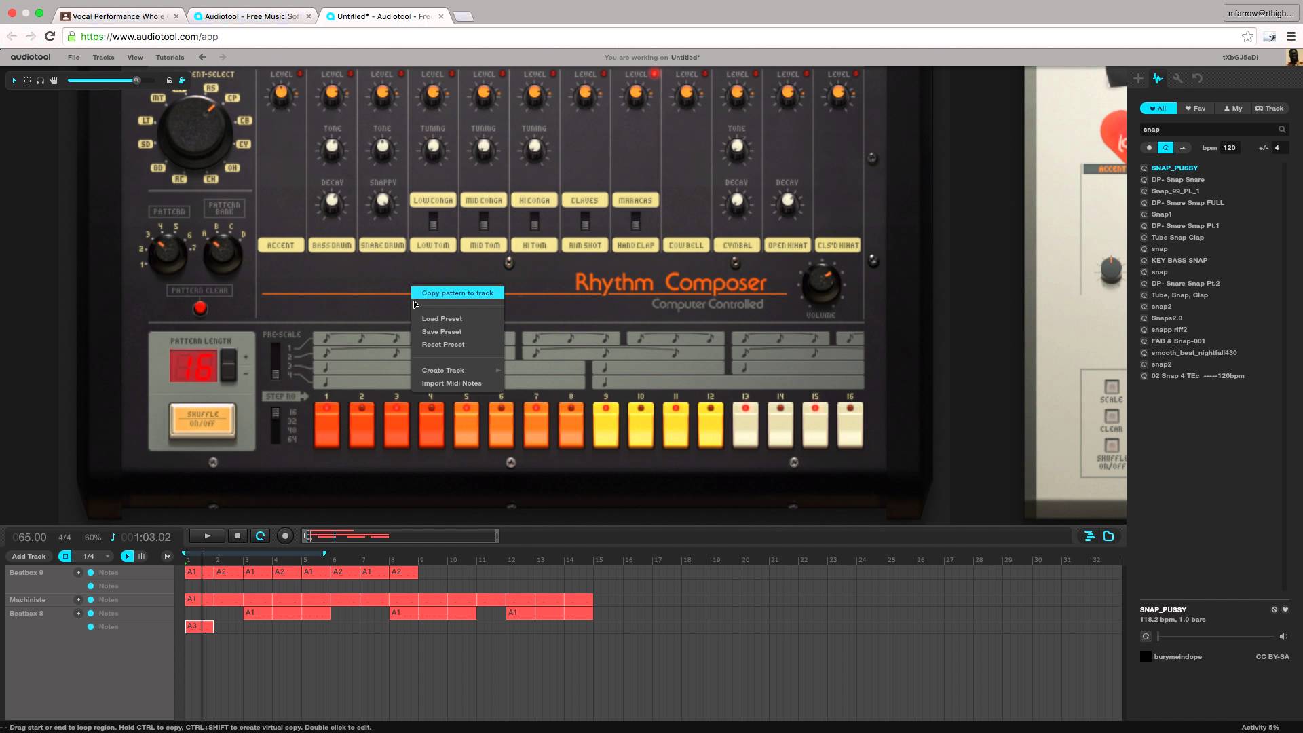Click the sample preview speaker icon
This screenshot has height=733, width=1303.
(1283, 636)
